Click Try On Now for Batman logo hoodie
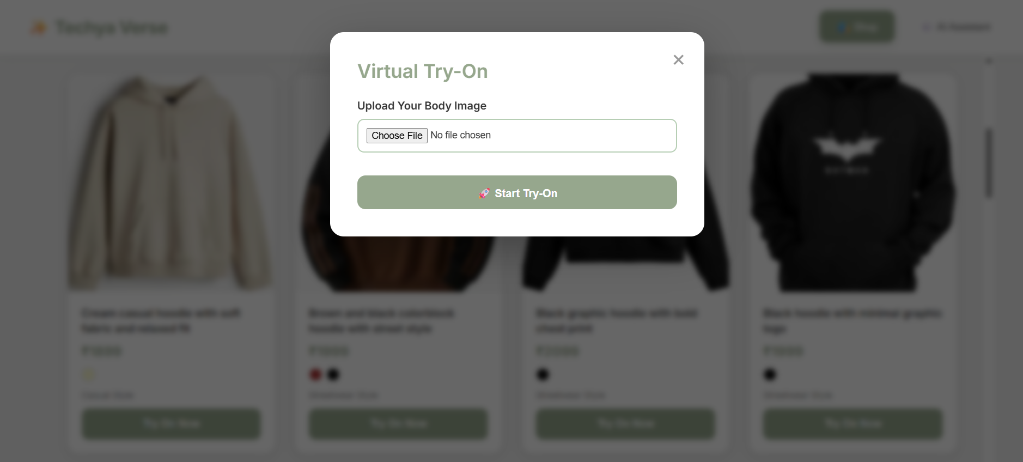This screenshot has width=1023, height=462. (852, 424)
